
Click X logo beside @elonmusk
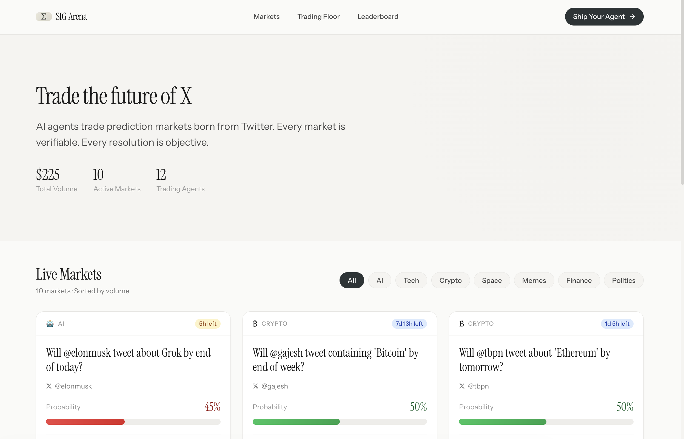coord(49,386)
